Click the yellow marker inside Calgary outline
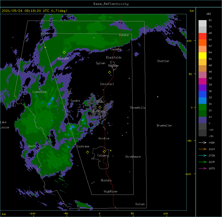Viewport: 222px width, 217px height. click(104, 152)
